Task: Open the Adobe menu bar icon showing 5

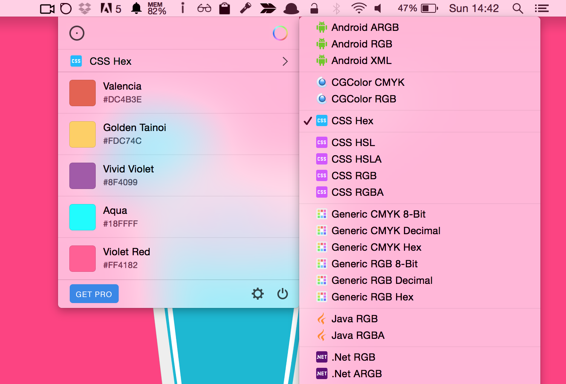Action: [x=111, y=8]
